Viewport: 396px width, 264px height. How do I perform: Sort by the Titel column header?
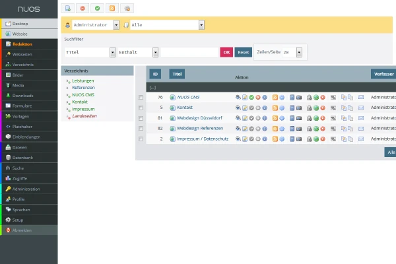[177, 74]
